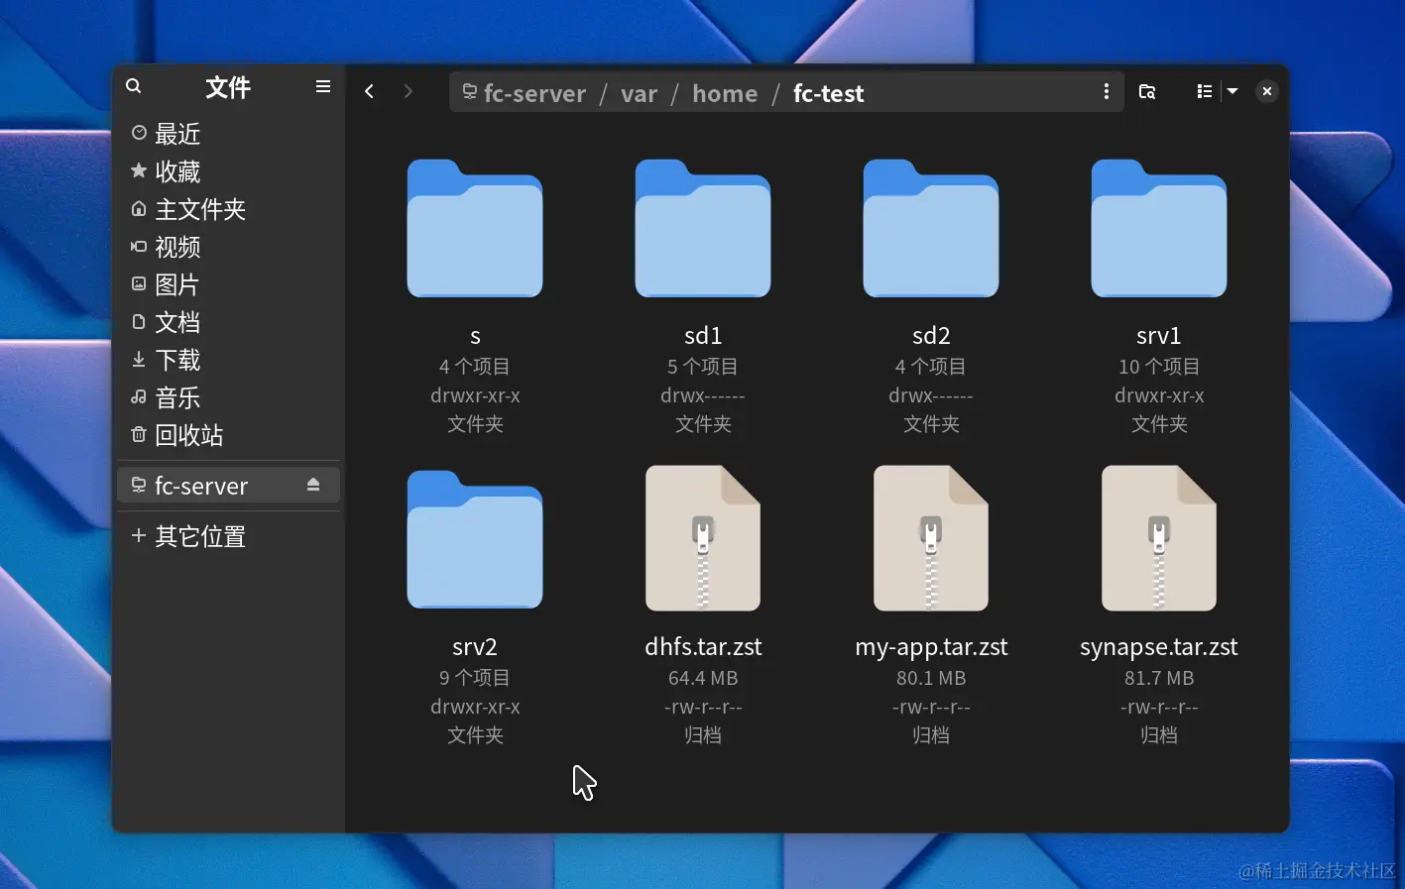Click the 5 个项目 item count
The width and height of the screenshot is (1405, 889).
703,367
